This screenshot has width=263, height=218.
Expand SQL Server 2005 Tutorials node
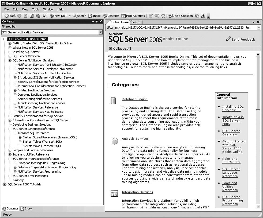(5, 184)
